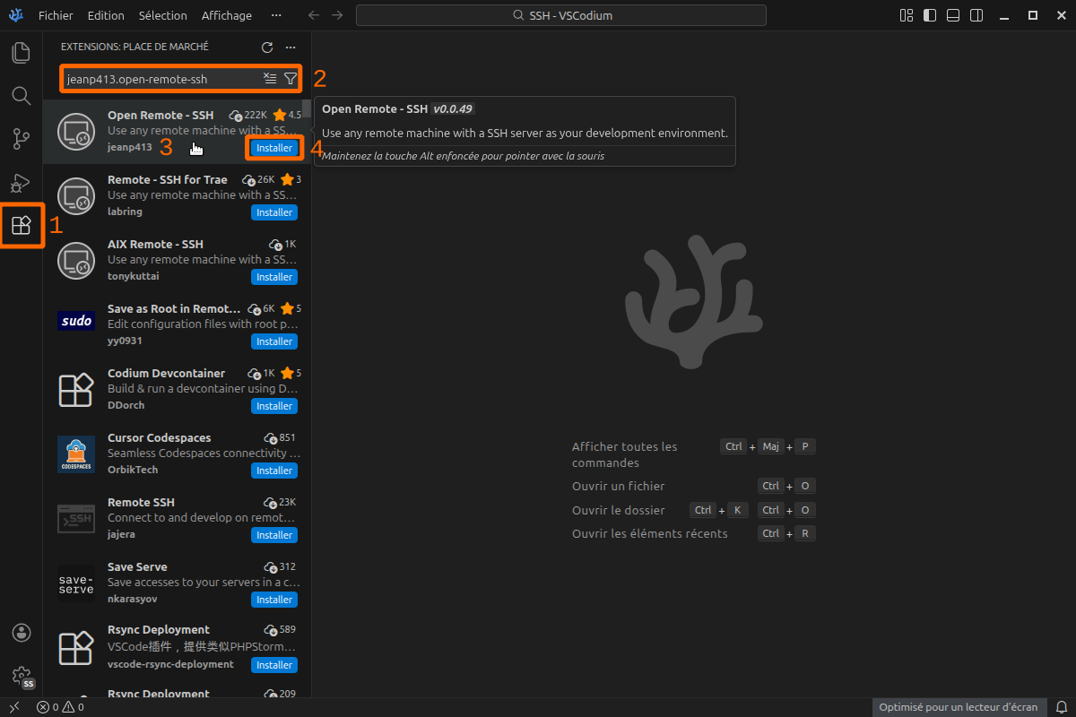Image resolution: width=1076 pixels, height=717 pixels.
Task: Open the Edition menu
Action: pos(106,15)
